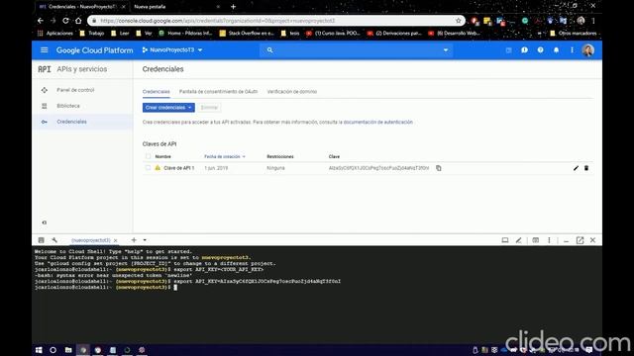Open the documentación de autenticación link
634x356 pixels.
tap(378, 122)
